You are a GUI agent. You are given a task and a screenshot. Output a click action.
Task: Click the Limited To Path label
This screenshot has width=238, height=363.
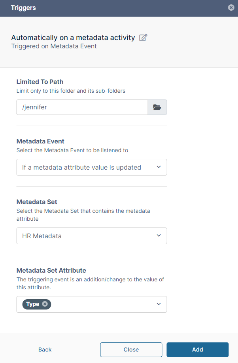click(40, 82)
